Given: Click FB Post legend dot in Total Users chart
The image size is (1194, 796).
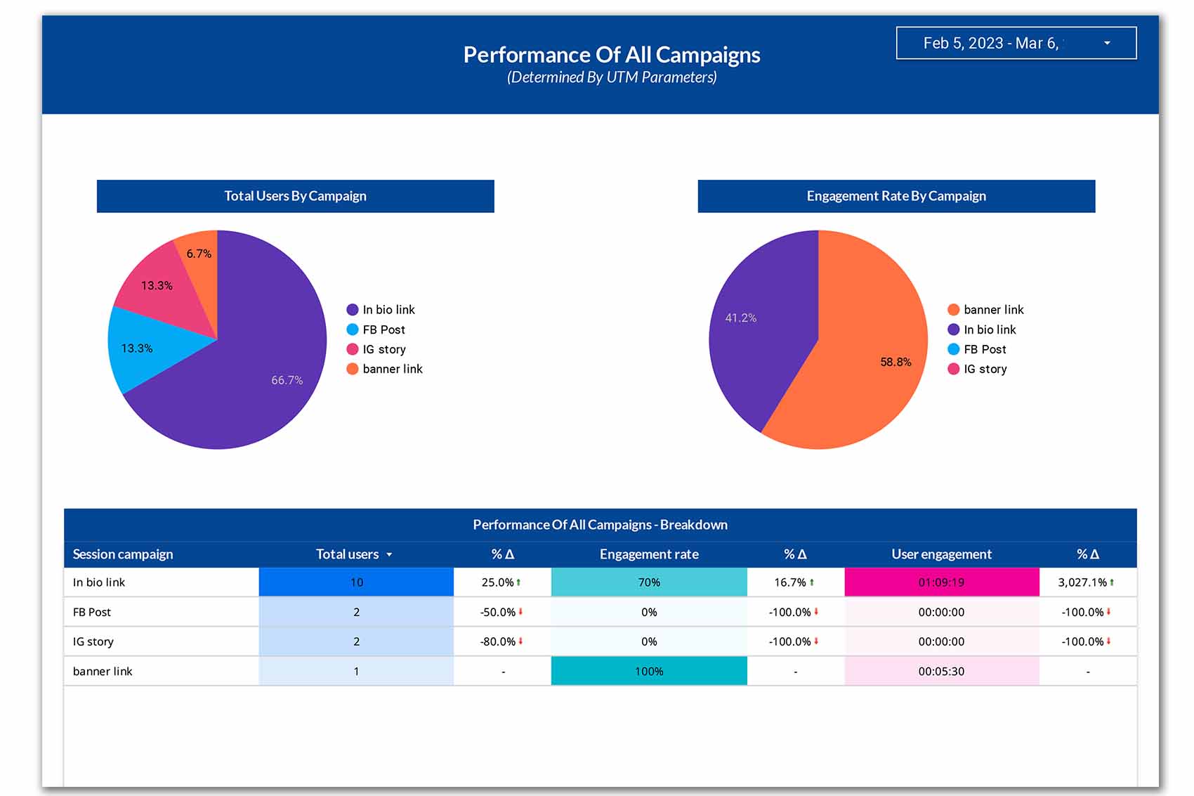Looking at the screenshot, I should (353, 330).
